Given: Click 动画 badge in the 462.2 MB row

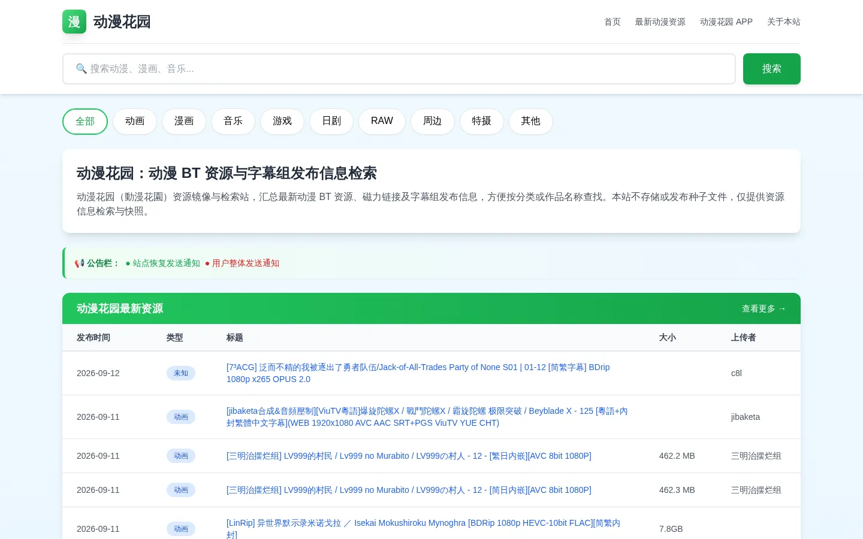Looking at the screenshot, I should click(x=181, y=456).
